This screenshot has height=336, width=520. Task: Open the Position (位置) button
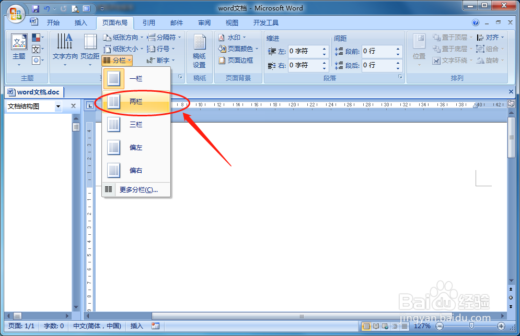[x=419, y=50]
